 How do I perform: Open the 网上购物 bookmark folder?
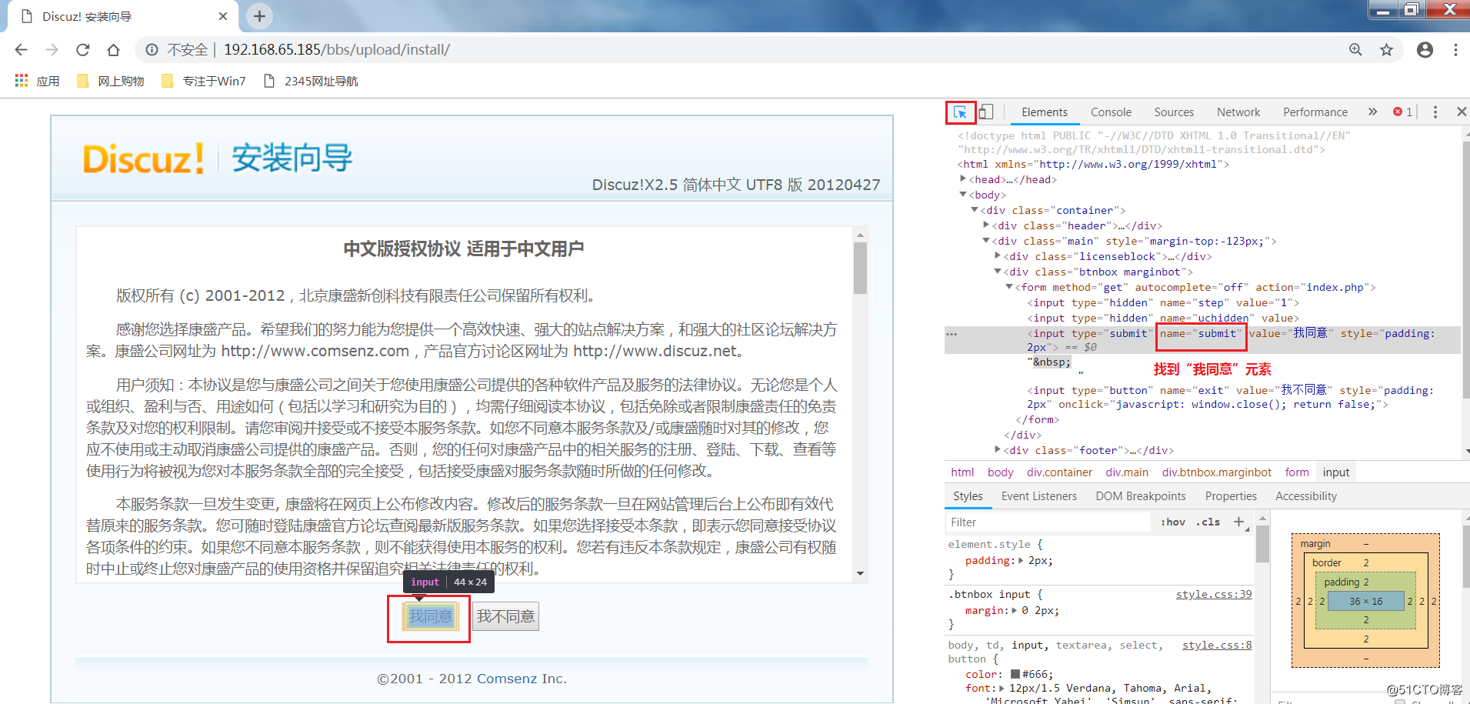[x=110, y=81]
